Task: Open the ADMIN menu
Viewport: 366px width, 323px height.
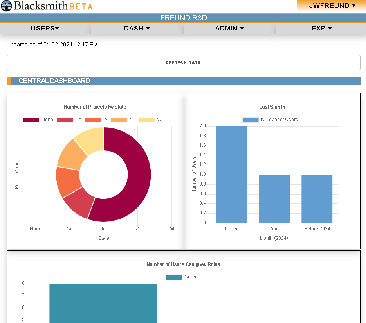Action: [x=229, y=28]
